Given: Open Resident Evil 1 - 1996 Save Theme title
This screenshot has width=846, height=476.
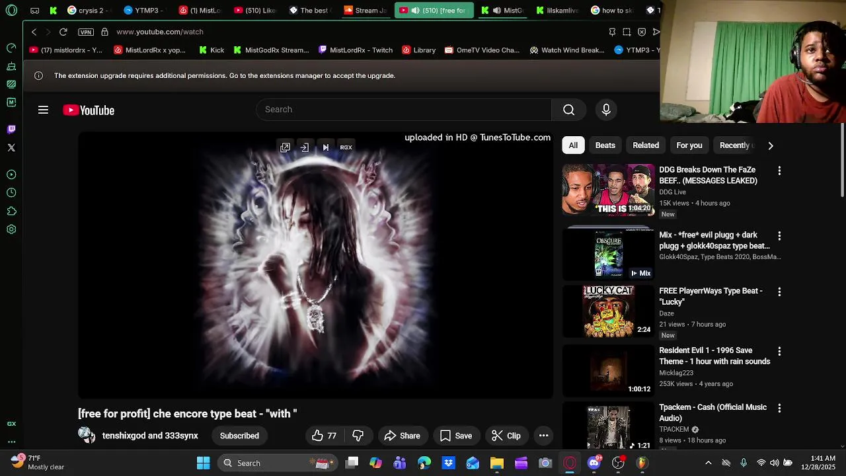Looking at the screenshot, I should [714, 356].
